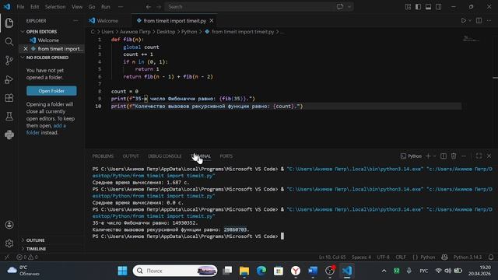
Task: Split the terminal pane
Action: pos(444,156)
